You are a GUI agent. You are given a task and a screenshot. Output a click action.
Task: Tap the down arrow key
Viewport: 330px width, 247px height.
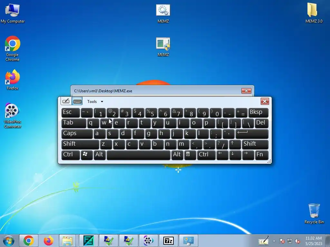click(235, 155)
